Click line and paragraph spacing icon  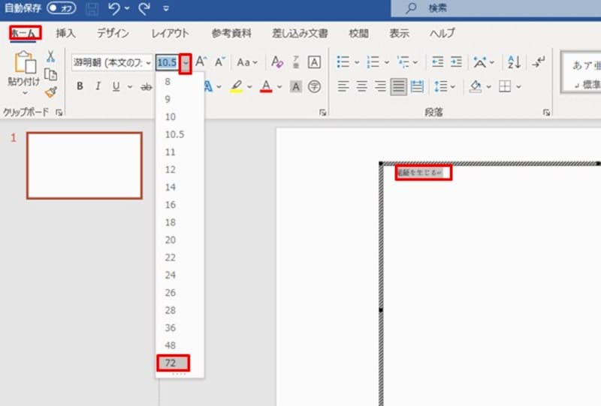click(x=441, y=87)
